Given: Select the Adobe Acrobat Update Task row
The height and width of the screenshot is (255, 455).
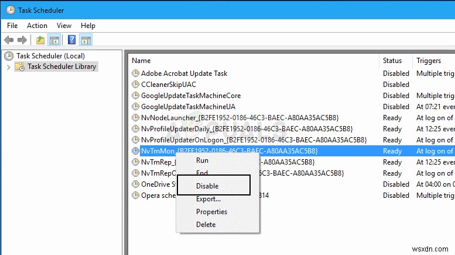Looking at the screenshot, I should coord(184,74).
